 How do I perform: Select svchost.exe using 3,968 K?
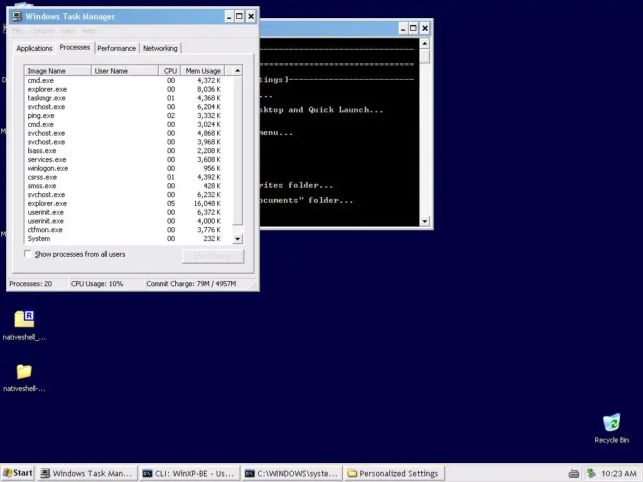(x=128, y=142)
